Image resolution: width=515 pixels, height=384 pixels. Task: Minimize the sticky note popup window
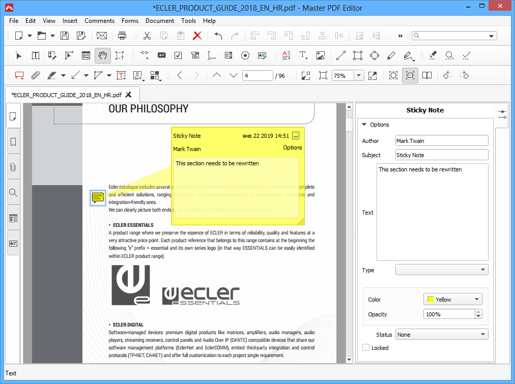click(x=295, y=136)
